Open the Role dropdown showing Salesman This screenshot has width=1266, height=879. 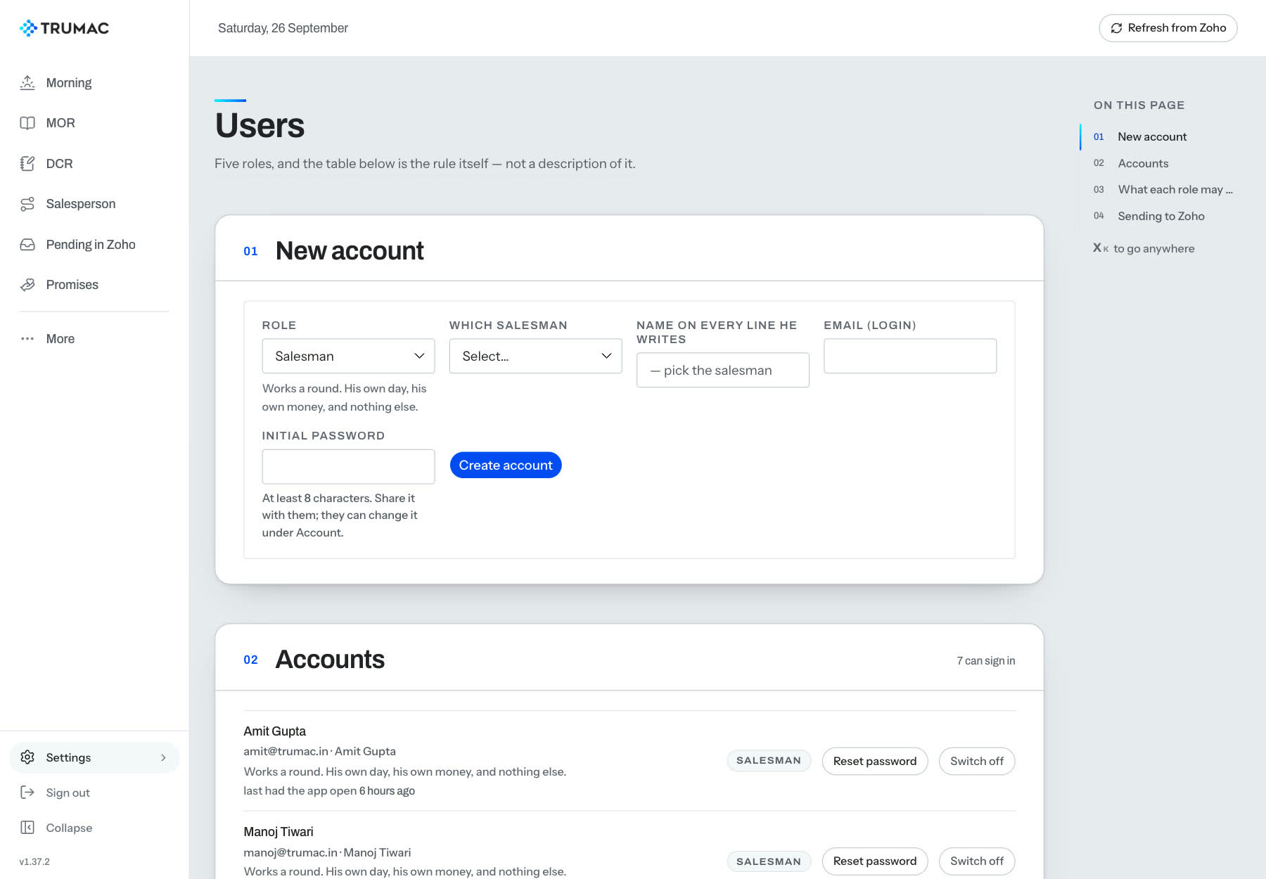point(348,356)
